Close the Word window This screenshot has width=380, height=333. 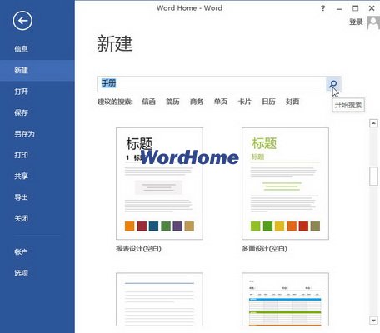372,8
